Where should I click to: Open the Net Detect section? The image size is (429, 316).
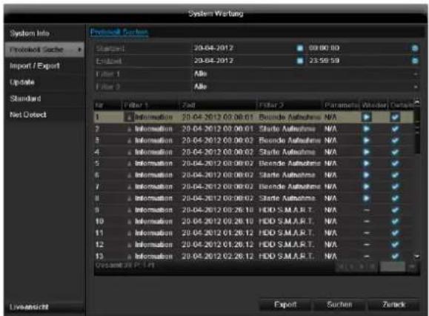[28, 115]
